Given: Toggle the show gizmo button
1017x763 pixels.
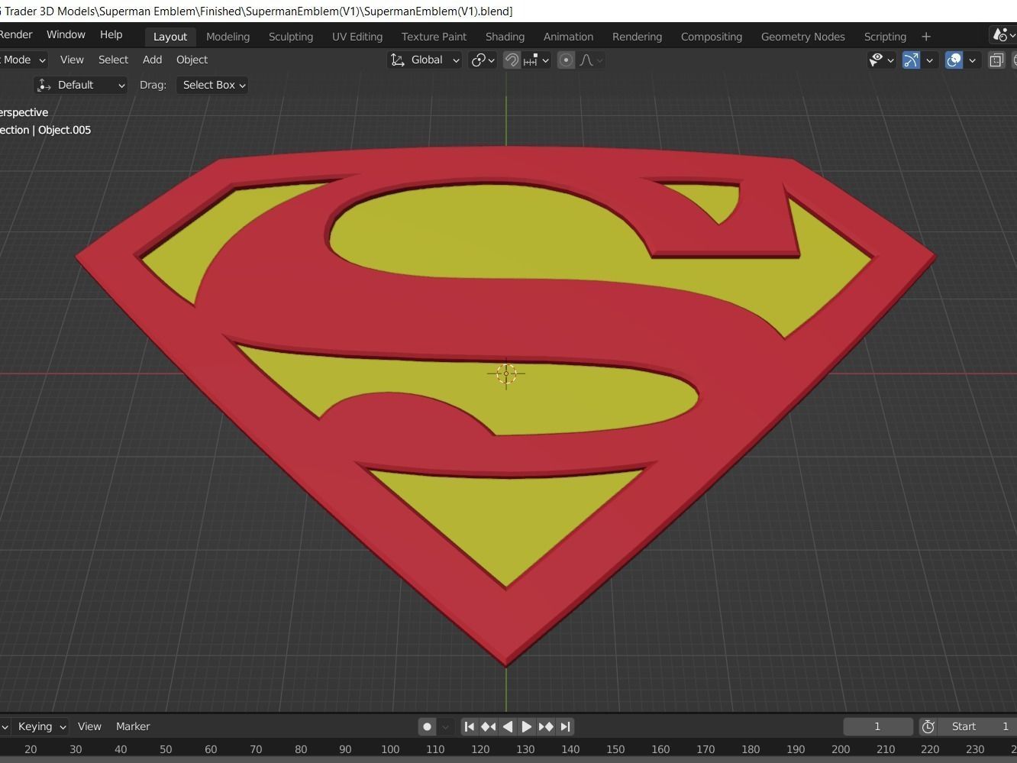Looking at the screenshot, I should tap(911, 60).
